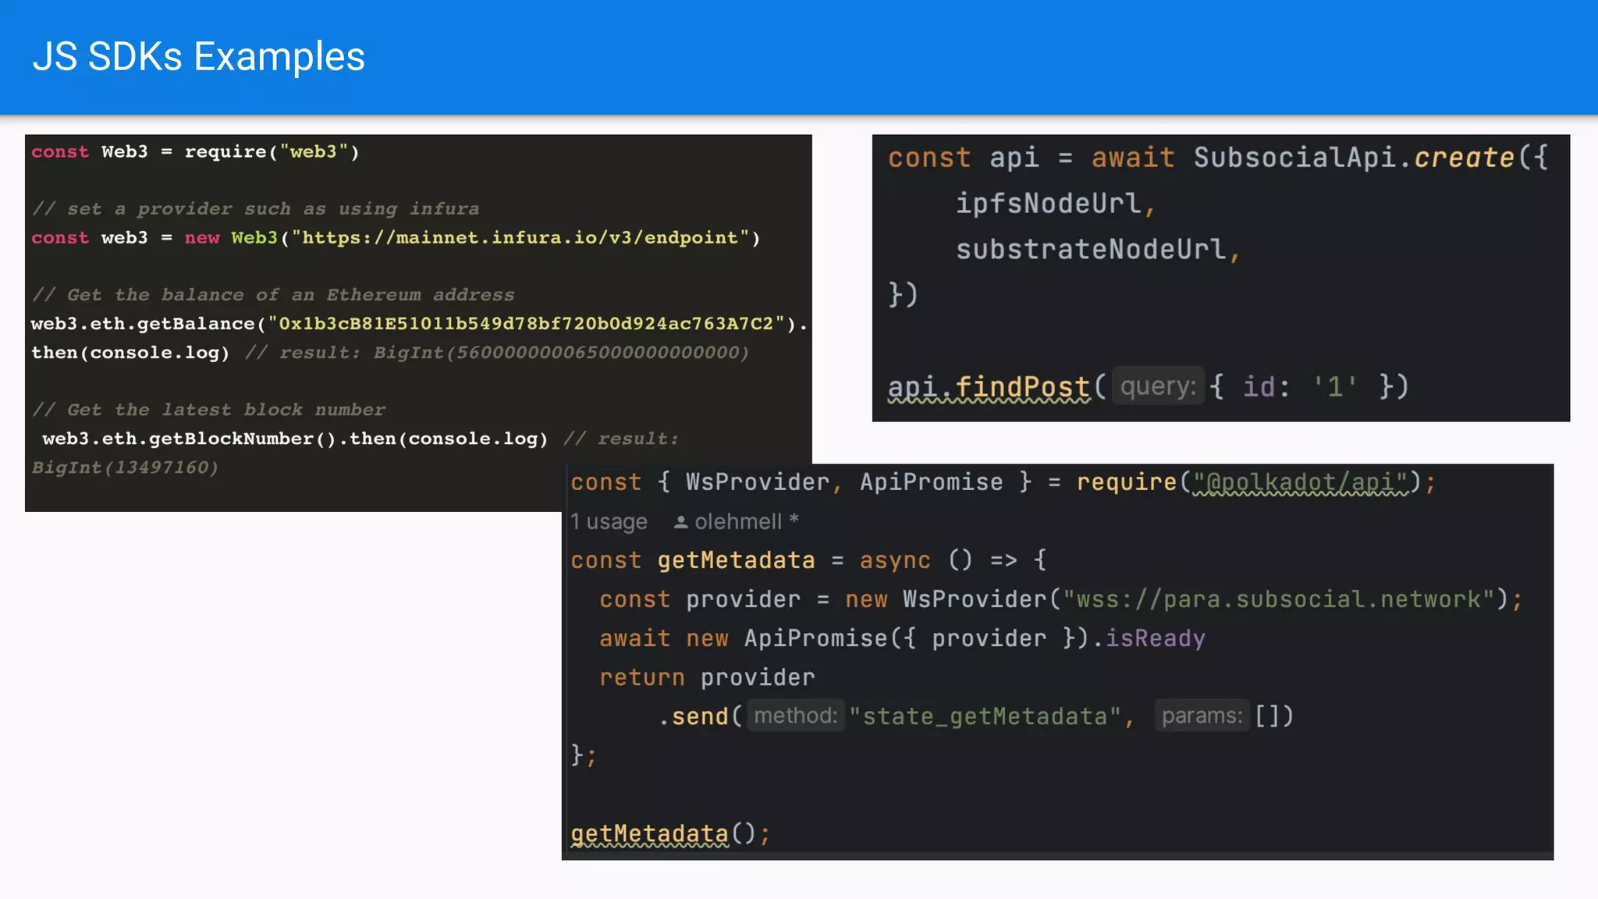Click the 'query:' inlay hint
Viewport: 1598px width, 899px height.
point(1158,386)
